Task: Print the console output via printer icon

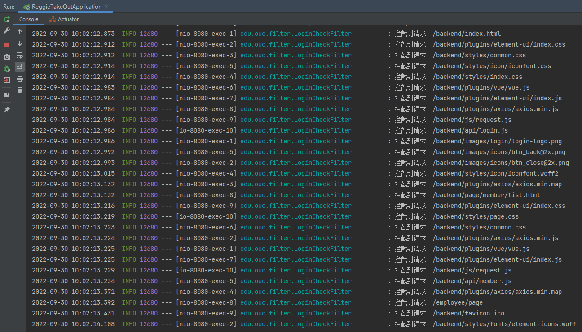Action: click(19, 78)
